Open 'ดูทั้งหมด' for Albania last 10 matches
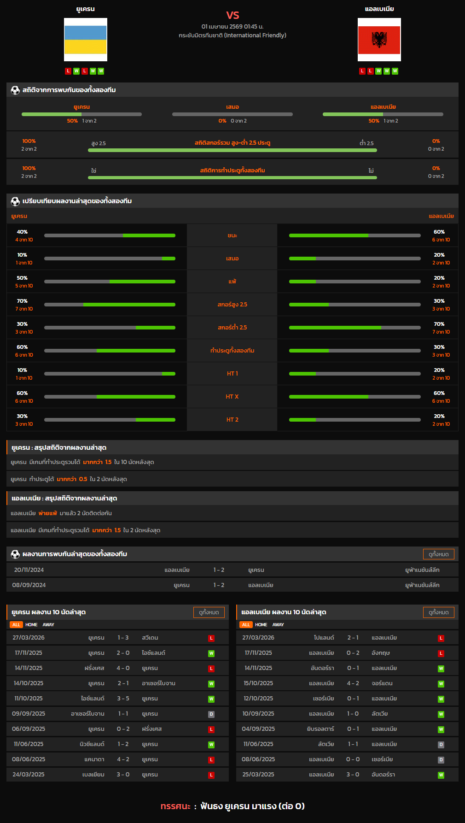Image resolution: width=465 pixels, height=823 pixels. pos(438,612)
